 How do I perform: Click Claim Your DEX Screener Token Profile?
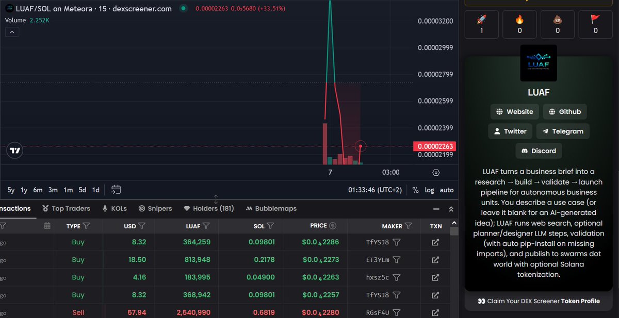pos(539,301)
